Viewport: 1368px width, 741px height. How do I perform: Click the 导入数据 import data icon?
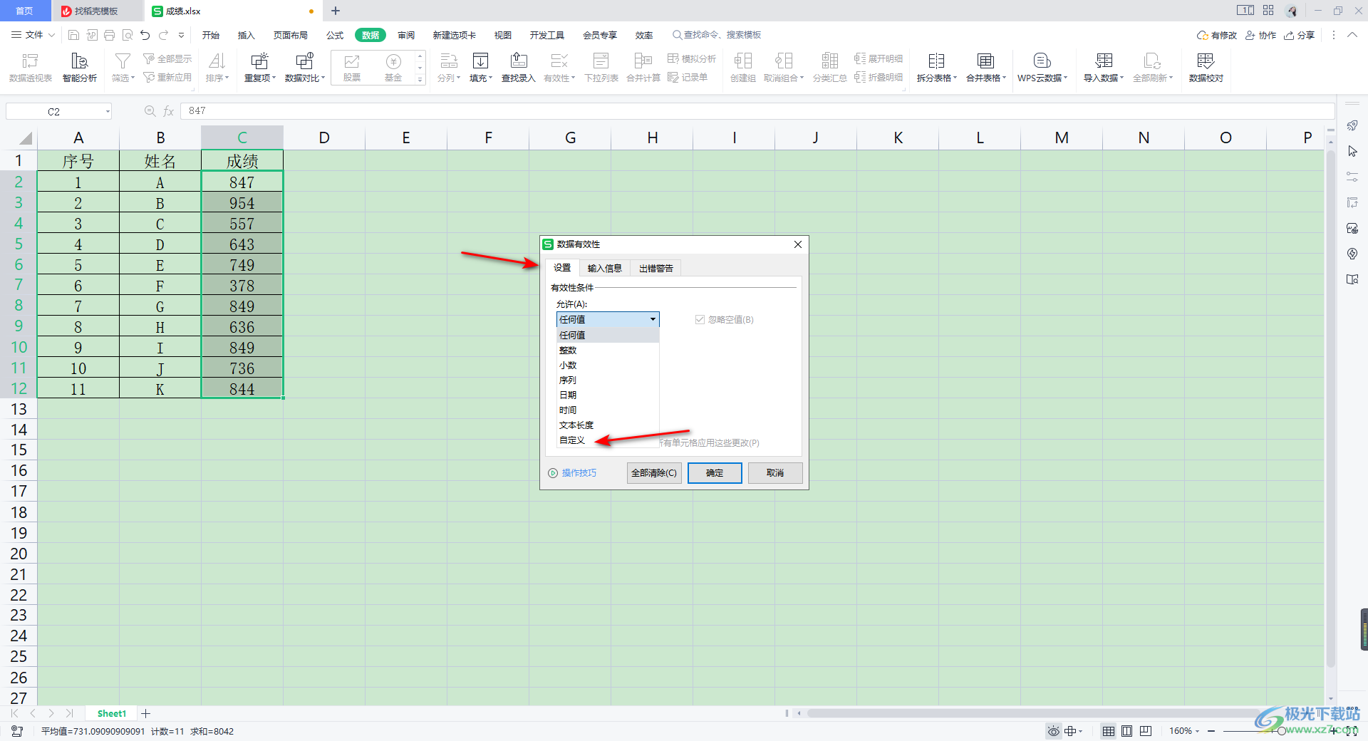tap(1104, 61)
